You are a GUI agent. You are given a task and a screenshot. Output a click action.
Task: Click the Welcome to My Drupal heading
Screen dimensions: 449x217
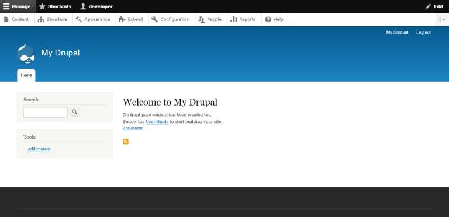(170, 102)
